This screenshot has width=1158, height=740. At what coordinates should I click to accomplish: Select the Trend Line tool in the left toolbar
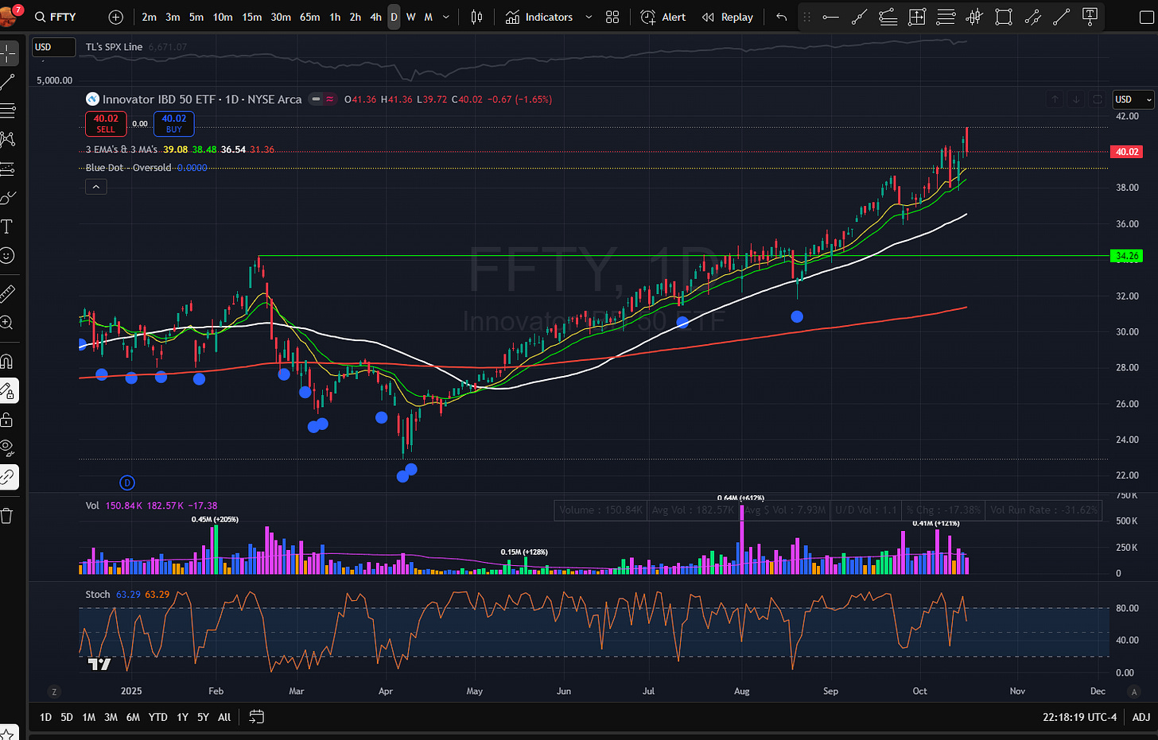click(x=9, y=82)
